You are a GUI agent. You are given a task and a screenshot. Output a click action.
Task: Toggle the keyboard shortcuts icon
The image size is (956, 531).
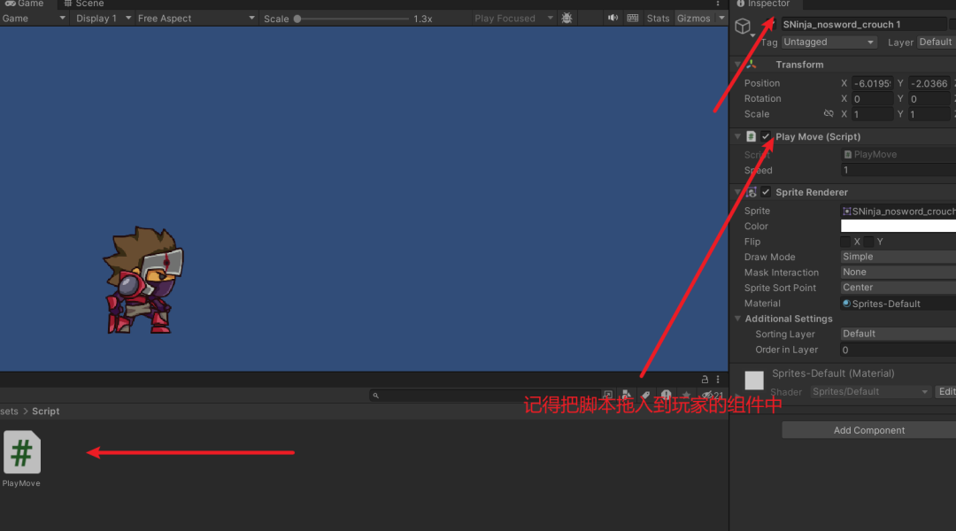point(633,19)
